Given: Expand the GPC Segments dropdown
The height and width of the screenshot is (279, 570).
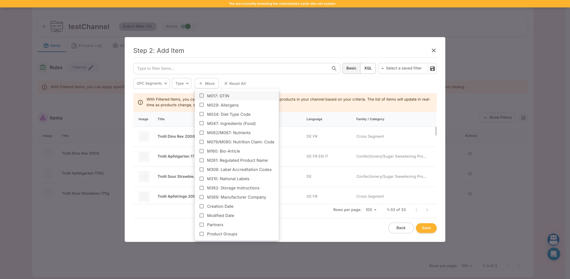Looking at the screenshot, I should [151, 83].
